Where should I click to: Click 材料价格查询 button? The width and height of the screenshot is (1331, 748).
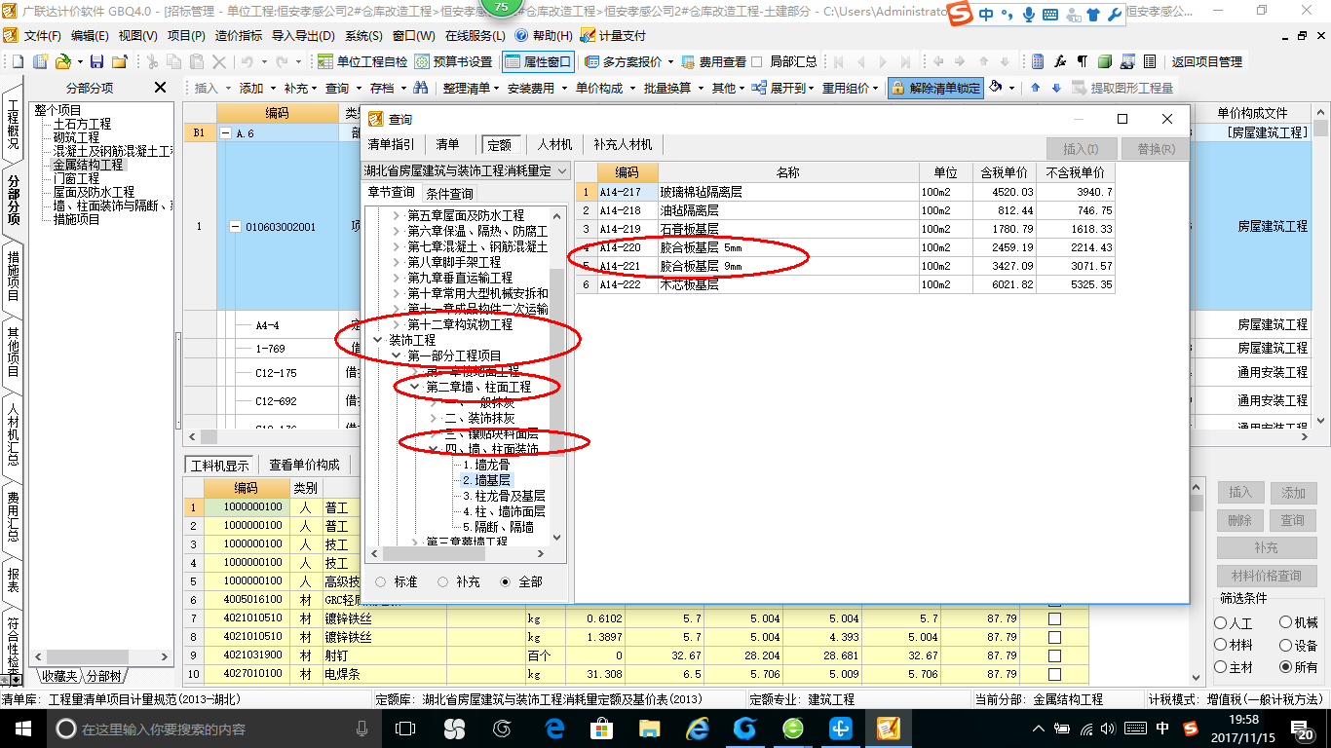click(1266, 575)
